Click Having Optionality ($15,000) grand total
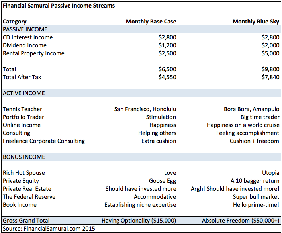 point(139,221)
